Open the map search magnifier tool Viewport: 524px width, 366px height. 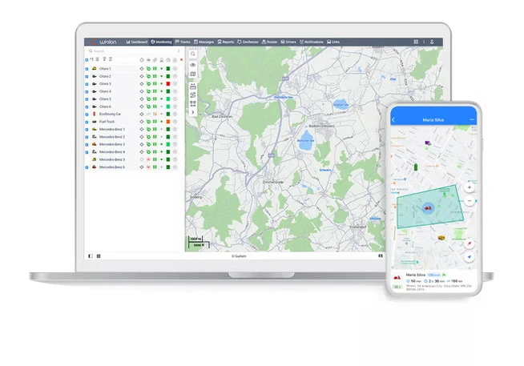coord(193,54)
